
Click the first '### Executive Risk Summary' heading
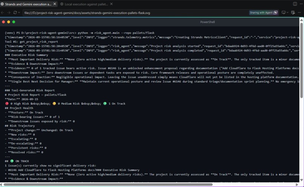tap(26, 55)
